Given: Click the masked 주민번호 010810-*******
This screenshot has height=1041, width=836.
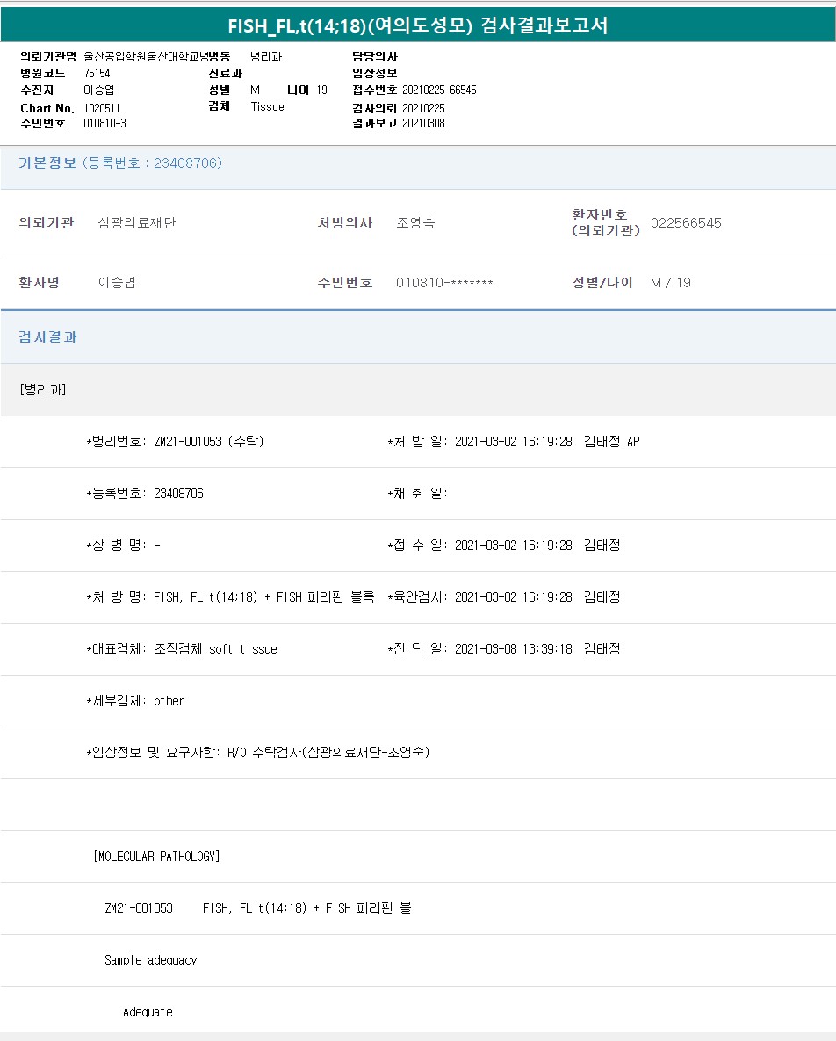Looking at the screenshot, I should pyautogui.click(x=444, y=283).
